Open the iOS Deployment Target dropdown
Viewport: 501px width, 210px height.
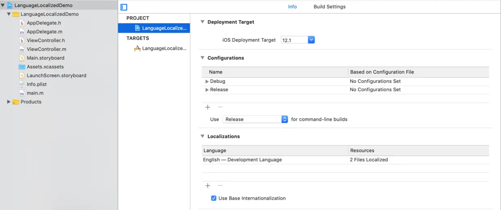click(x=311, y=40)
